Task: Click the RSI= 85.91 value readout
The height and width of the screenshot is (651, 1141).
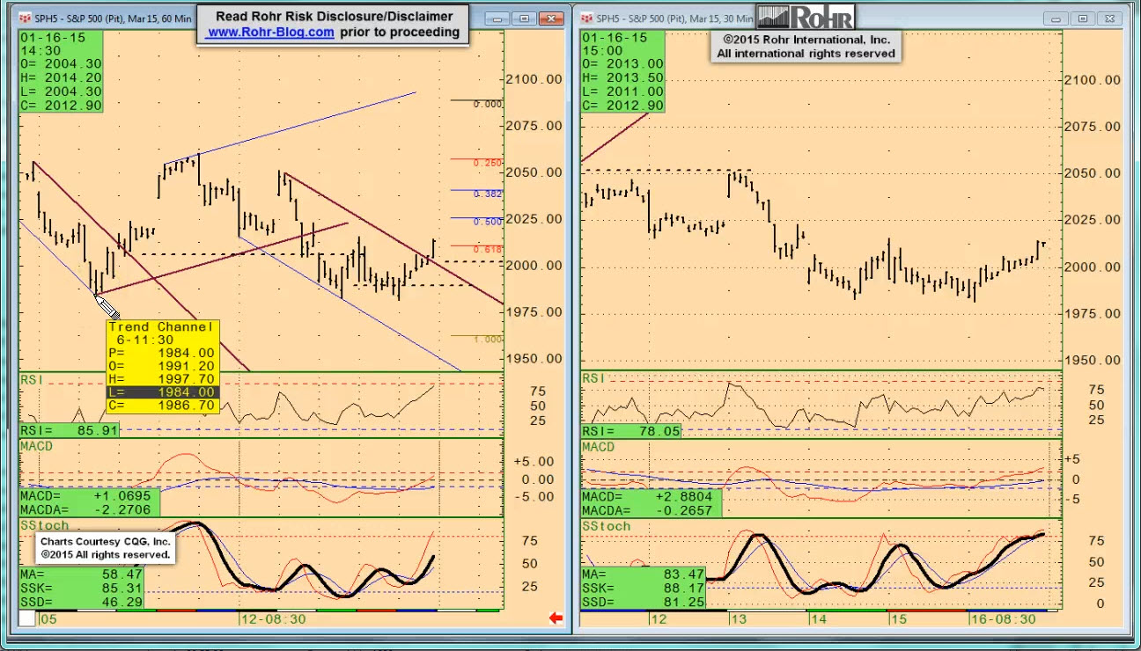Action: (x=70, y=430)
